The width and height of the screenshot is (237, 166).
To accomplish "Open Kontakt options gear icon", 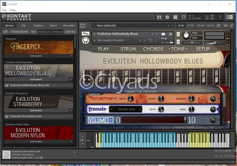I will [x=167, y=17].
